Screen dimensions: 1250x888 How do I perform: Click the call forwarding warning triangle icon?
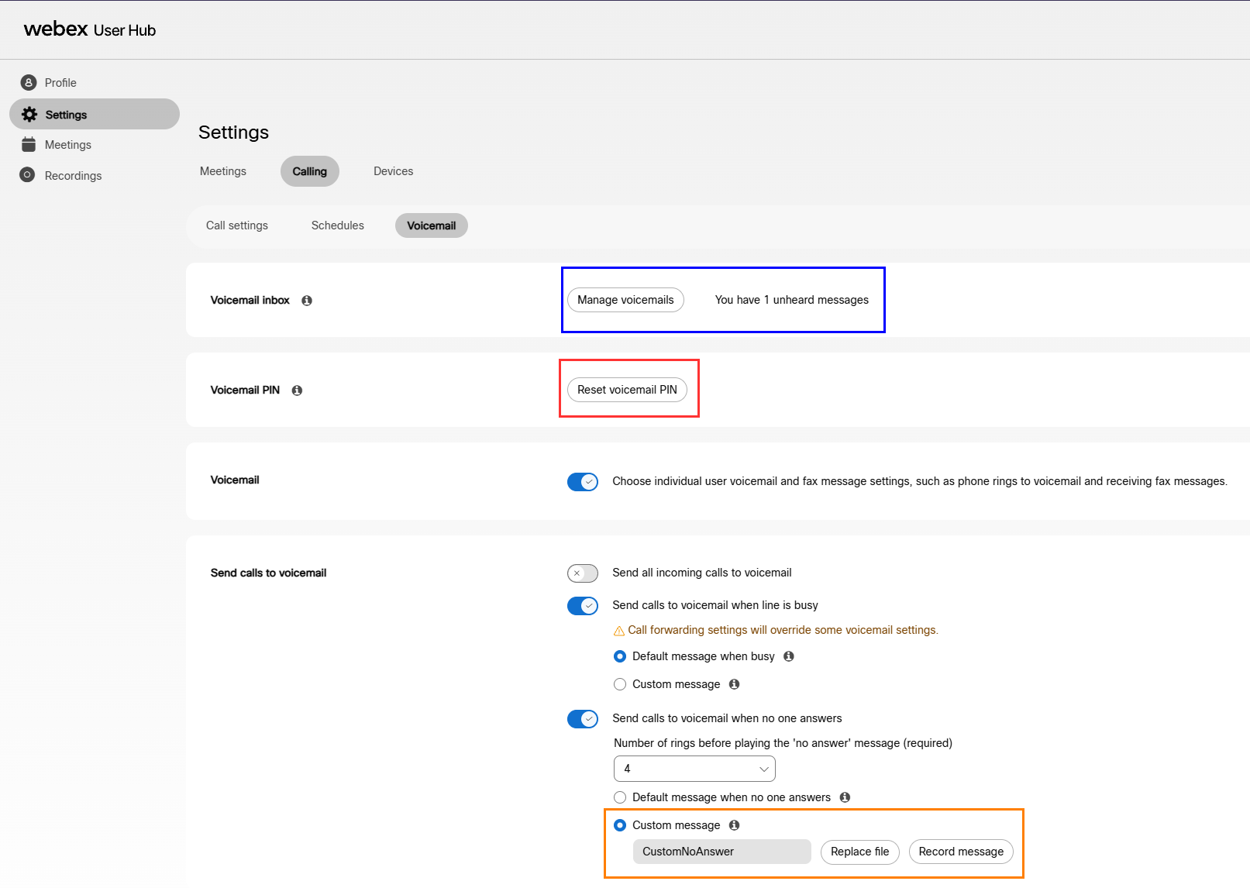[619, 631]
